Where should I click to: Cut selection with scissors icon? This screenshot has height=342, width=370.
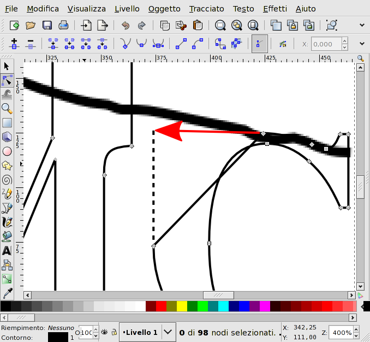(x=181, y=25)
